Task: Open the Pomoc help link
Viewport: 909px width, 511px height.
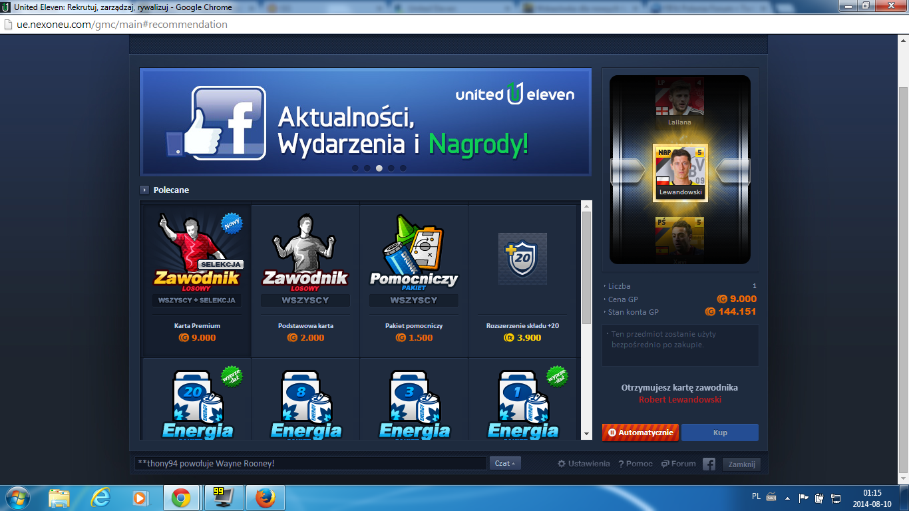Action: pyautogui.click(x=636, y=464)
